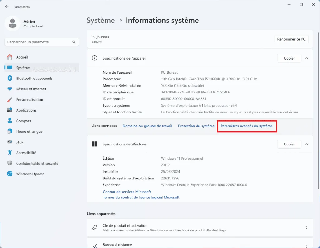The image size is (320, 248).
Task: Click the product ID value 00330-80000-00000-AA351
Action: 183,99
